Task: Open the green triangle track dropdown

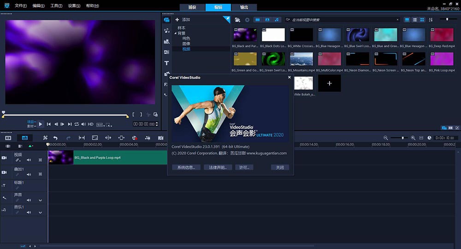Action: point(30,146)
